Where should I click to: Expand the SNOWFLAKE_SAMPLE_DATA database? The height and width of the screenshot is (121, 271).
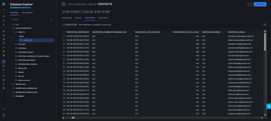pos(11,92)
